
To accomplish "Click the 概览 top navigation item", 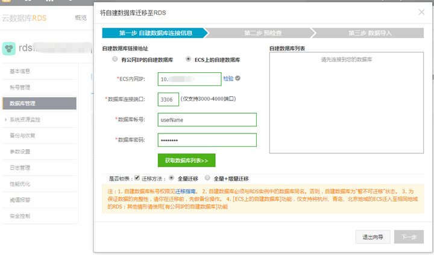I will coord(81,18).
